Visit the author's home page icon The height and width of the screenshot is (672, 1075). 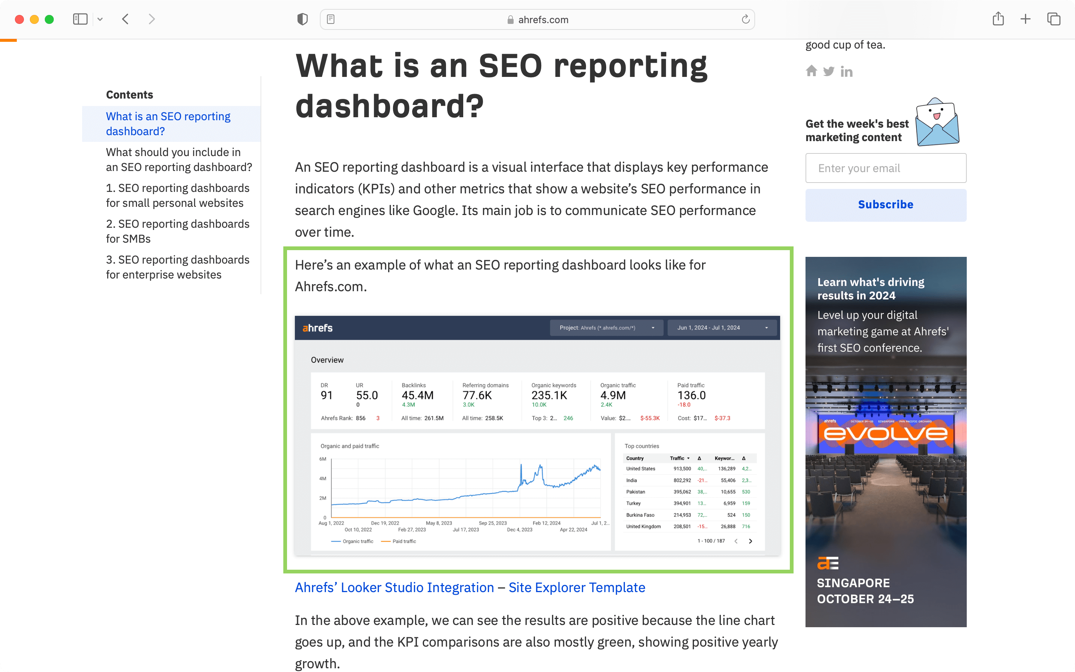click(x=811, y=71)
